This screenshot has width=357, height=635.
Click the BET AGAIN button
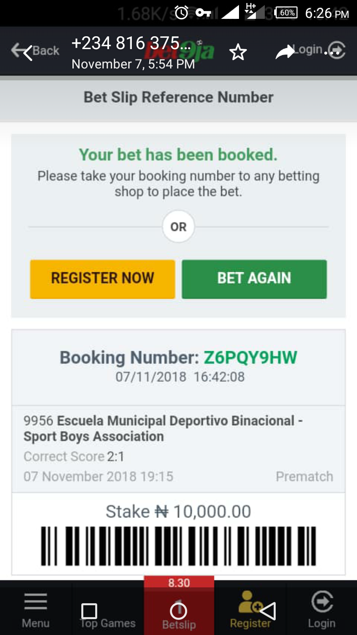click(x=254, y=279)
